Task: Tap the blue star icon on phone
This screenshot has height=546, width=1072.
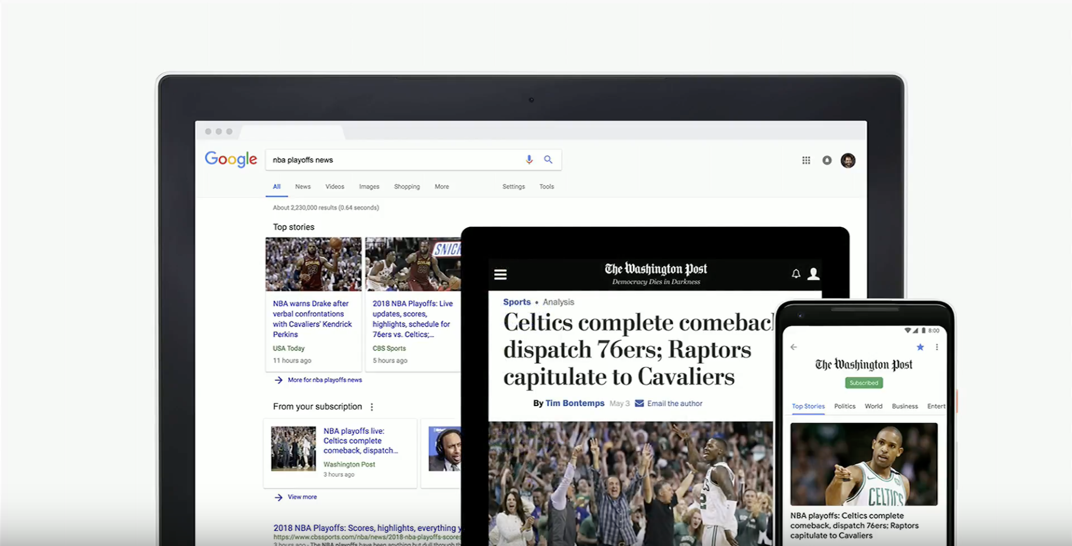Action: click(x=920, y=347)
